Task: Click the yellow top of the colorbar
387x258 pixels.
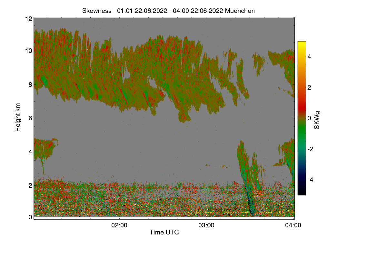Action: [302, 45]
